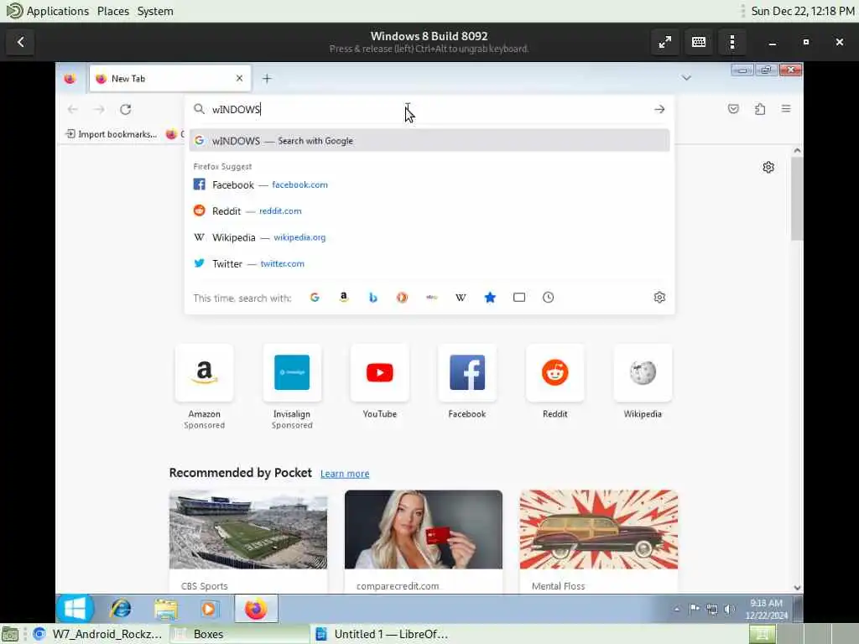Open System menu
The width and height of the screenshot is (859, 644).
tap(155, 11)
